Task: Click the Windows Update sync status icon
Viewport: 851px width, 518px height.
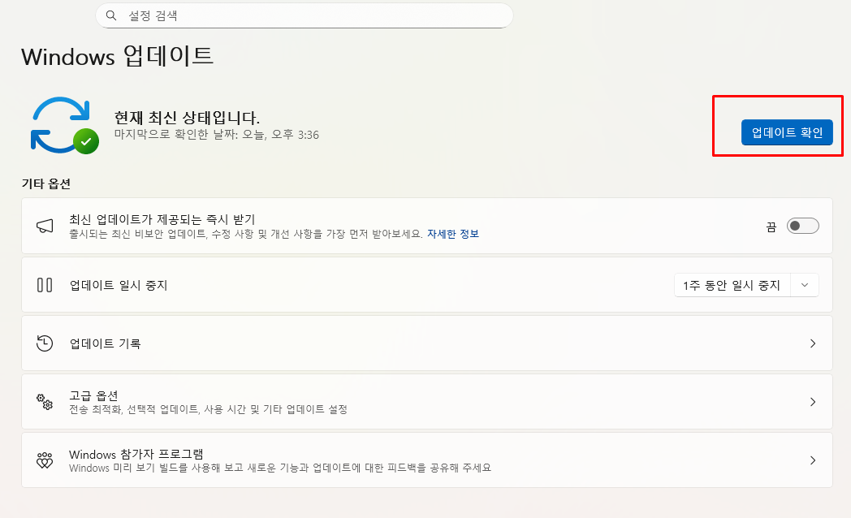Action: click(x=65, y=125)
